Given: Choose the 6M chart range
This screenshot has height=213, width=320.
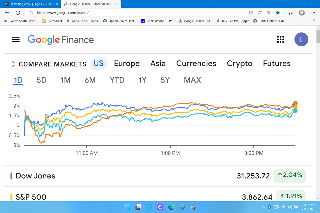Looking at the screenshot, I should tap(90, 80).
